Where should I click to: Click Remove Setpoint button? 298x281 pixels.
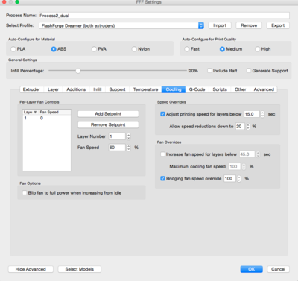click(108, 124)
